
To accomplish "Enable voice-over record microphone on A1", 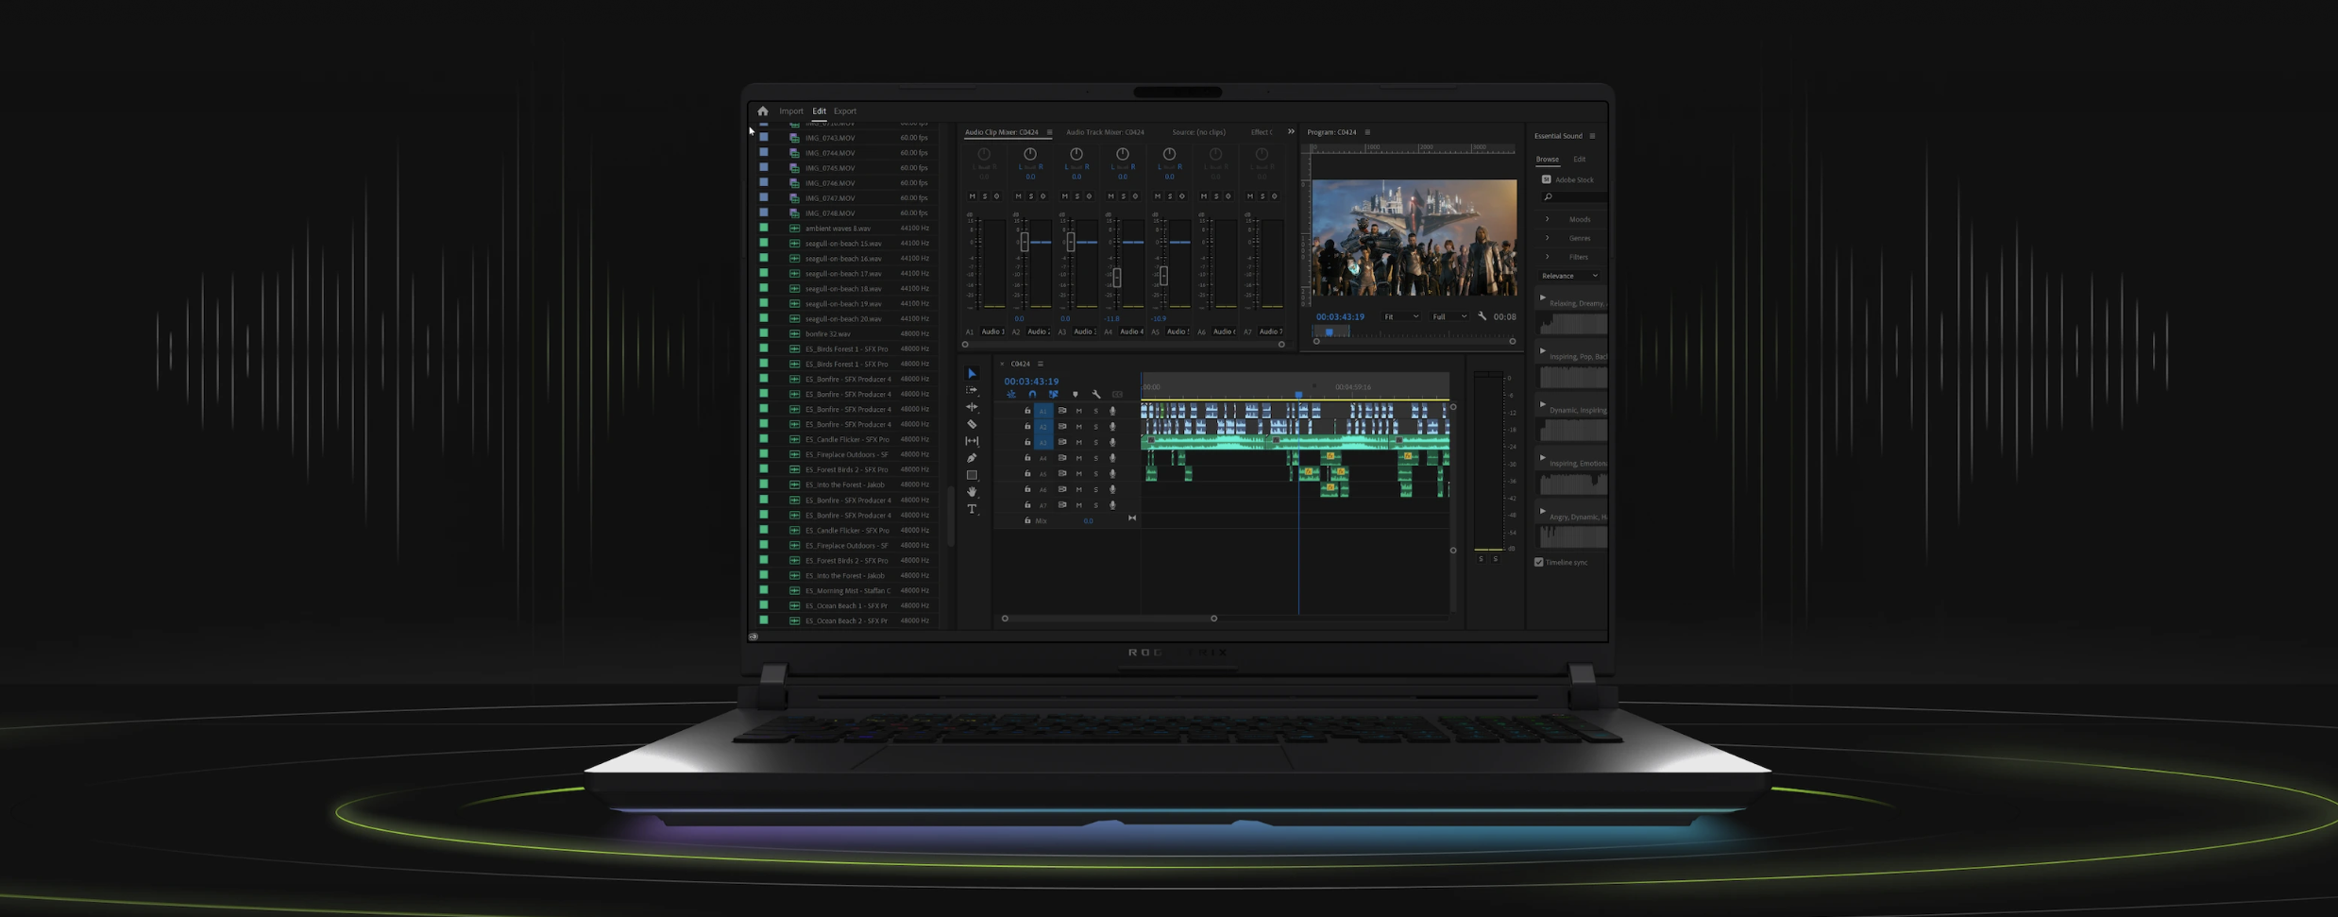I will pyautogui.click(x=1112, y=411).
